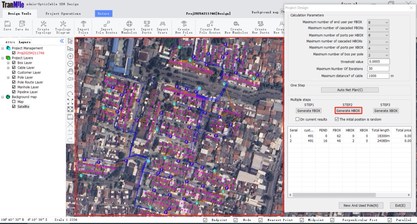Open Create New Poles dropdown arrow

[184, 35]
